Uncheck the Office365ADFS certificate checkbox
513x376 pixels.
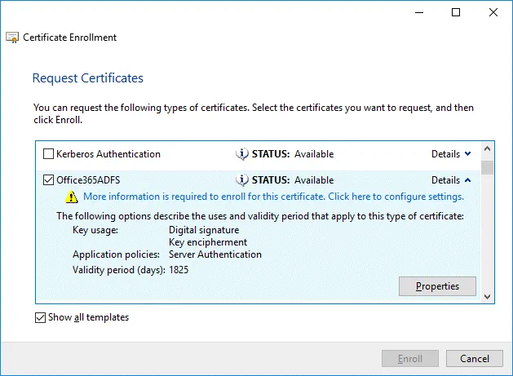point(49,180)
